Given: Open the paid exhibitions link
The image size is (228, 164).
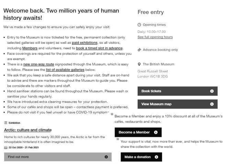Looking at the screenshot, I should tap(84, 43).
